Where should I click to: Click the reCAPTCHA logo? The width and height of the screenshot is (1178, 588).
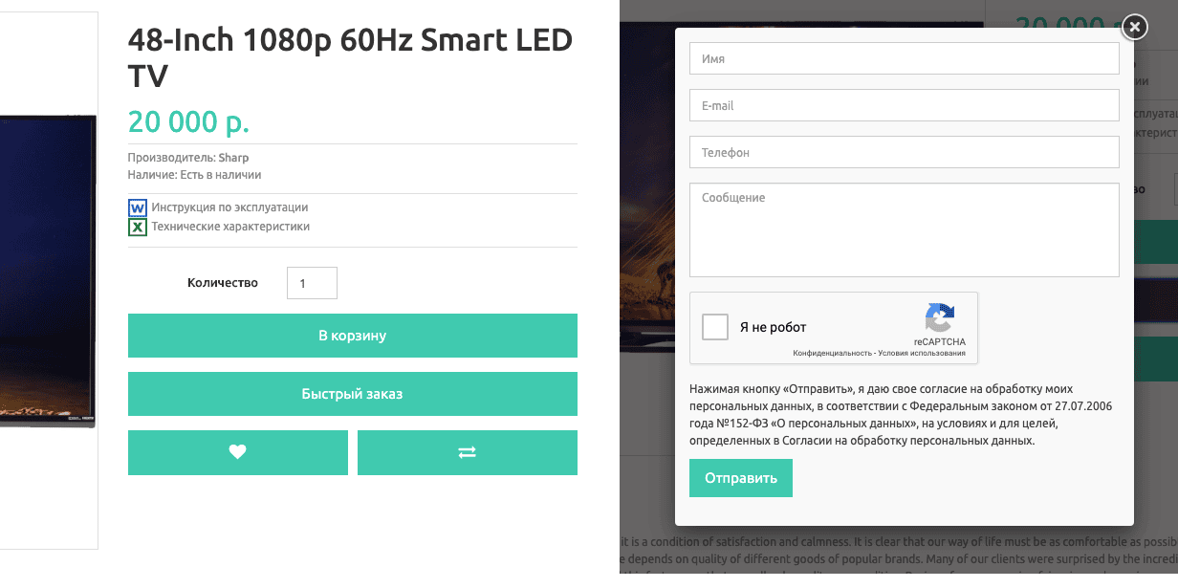point(939,318)
